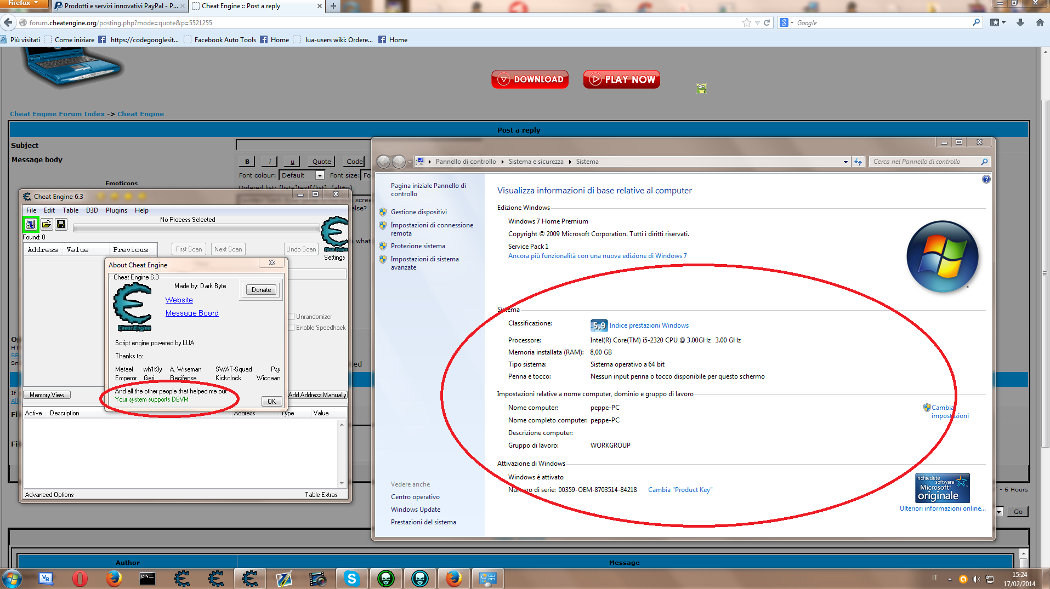
Task: Open the D3D menu in Cheat Engine
Action: point(92,210)
